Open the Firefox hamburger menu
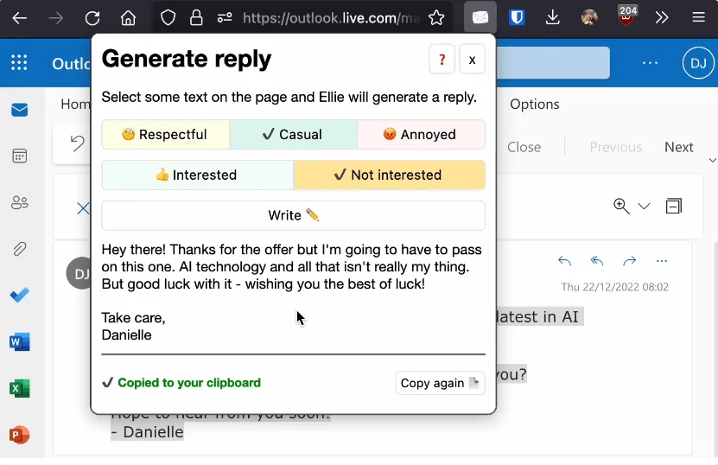Screen dimensions: 718x465 (698, 18)
